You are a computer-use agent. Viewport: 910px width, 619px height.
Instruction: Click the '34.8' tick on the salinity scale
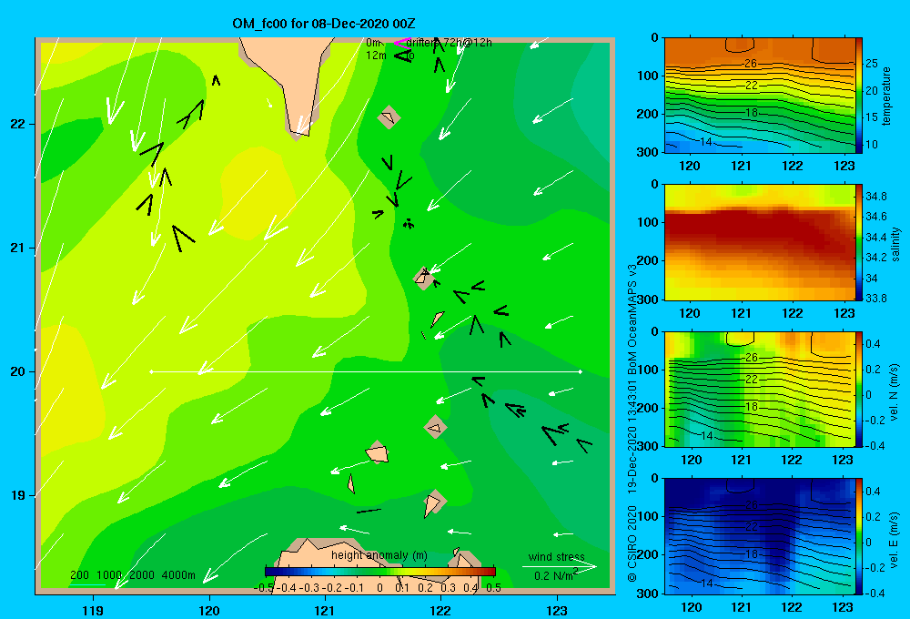(876, 197)
